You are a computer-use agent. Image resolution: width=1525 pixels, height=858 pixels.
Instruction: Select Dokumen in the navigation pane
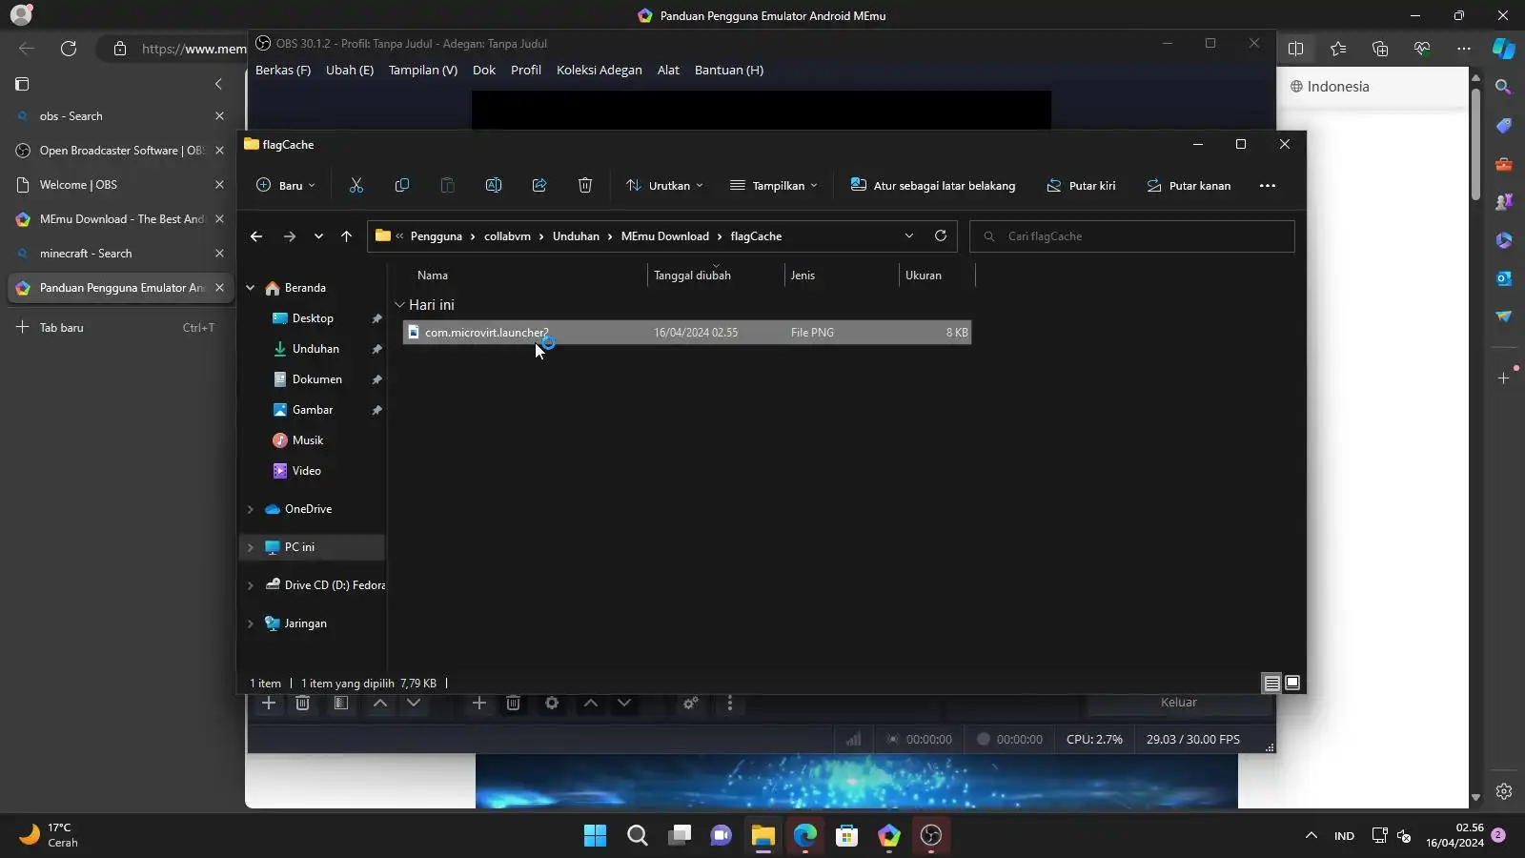tap(316, 379)
